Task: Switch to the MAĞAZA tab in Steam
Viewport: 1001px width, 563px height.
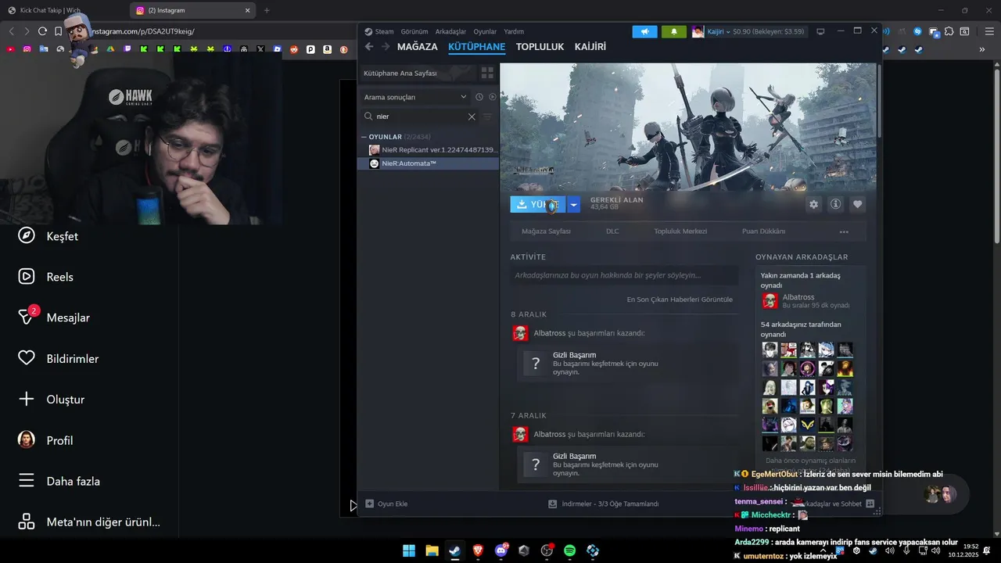Action: 418,47
